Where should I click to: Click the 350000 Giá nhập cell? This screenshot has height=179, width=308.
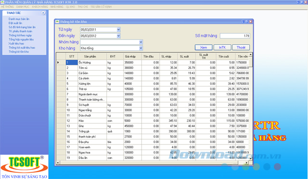[133, 63]
